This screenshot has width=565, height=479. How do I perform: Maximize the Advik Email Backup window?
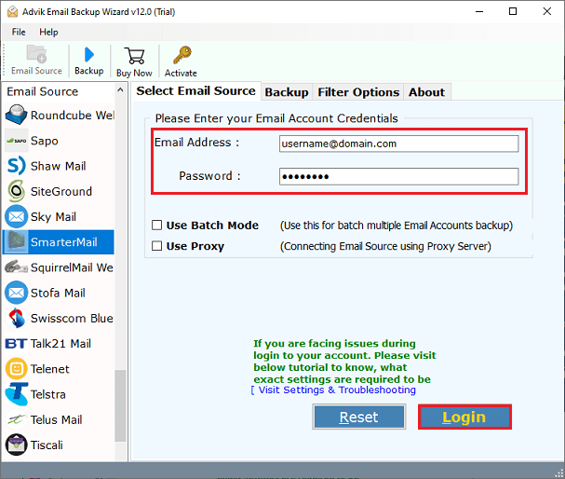coord(513,11)
